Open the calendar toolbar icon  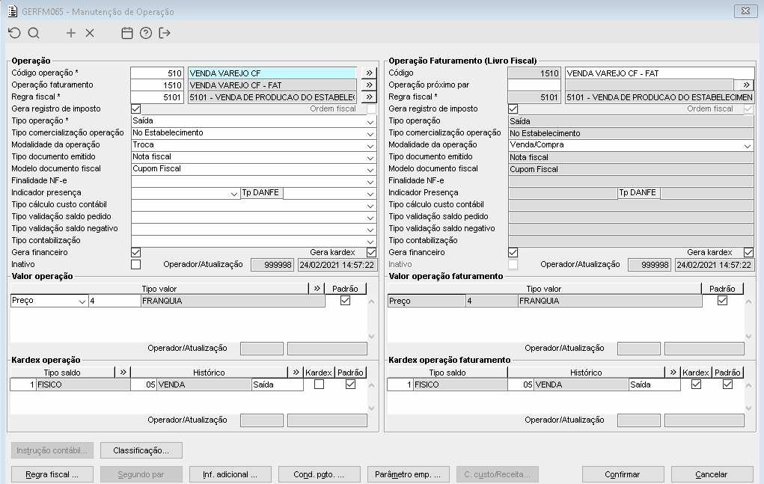pyautogui.click(x=127, y=33)
